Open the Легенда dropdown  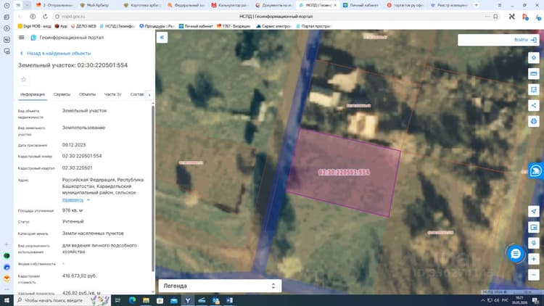(220, 286)
